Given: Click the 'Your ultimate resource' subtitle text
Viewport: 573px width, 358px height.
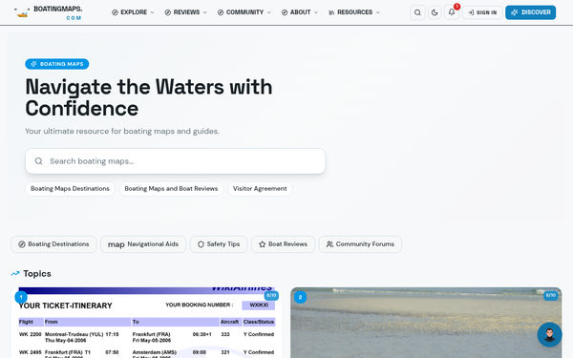Looking at the screenshot, I should tap(122, 131).
